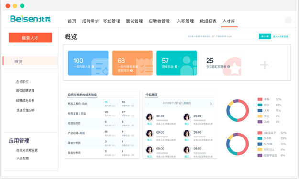Focus the talent search input field
Viewport: 299px width, 179px height.
222,36
